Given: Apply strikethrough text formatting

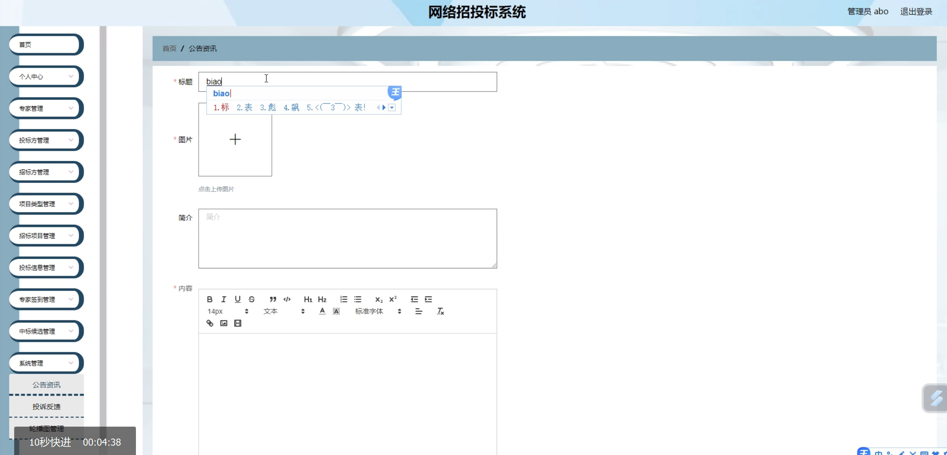Looking at the screenshot, I should tap(252, 299).
